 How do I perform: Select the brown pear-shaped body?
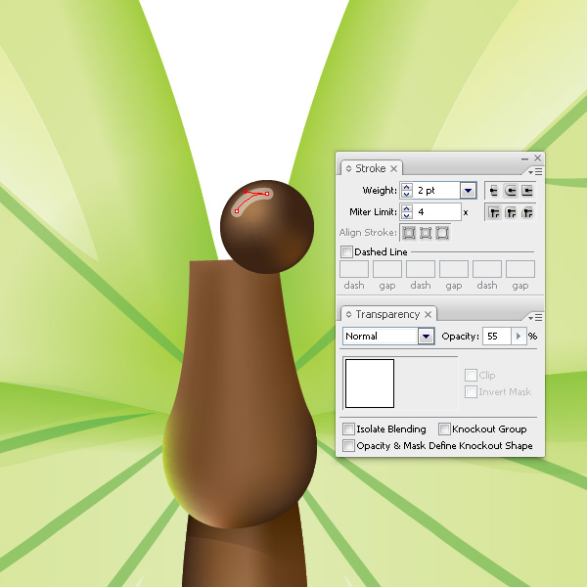click(240, 393)
